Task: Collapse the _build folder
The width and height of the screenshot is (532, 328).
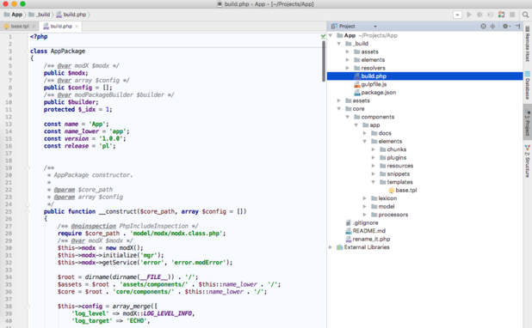Action: pyautogui.click(x=338, y=44)
